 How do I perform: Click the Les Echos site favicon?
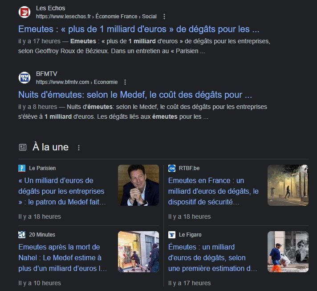pos(24,12)
